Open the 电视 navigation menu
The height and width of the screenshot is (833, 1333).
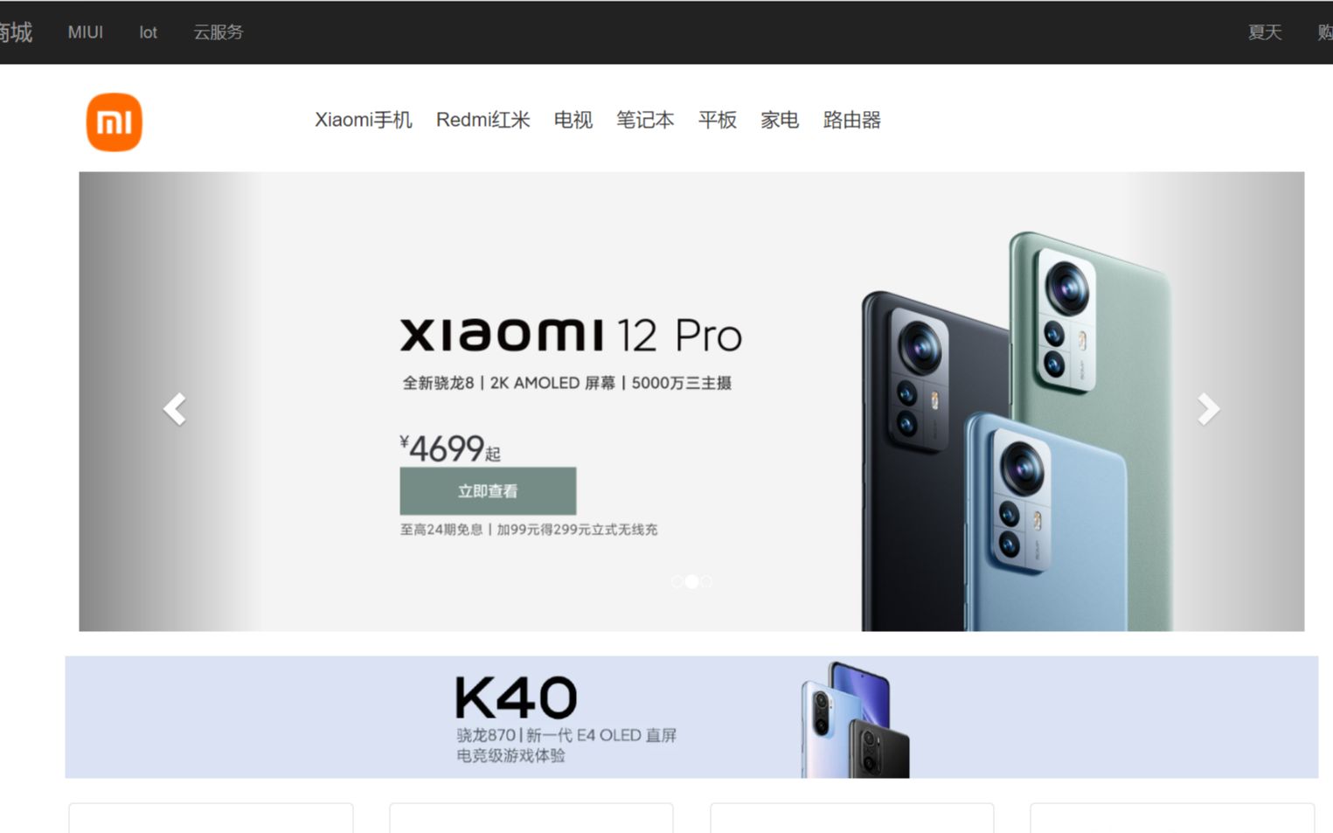point(573,120)
